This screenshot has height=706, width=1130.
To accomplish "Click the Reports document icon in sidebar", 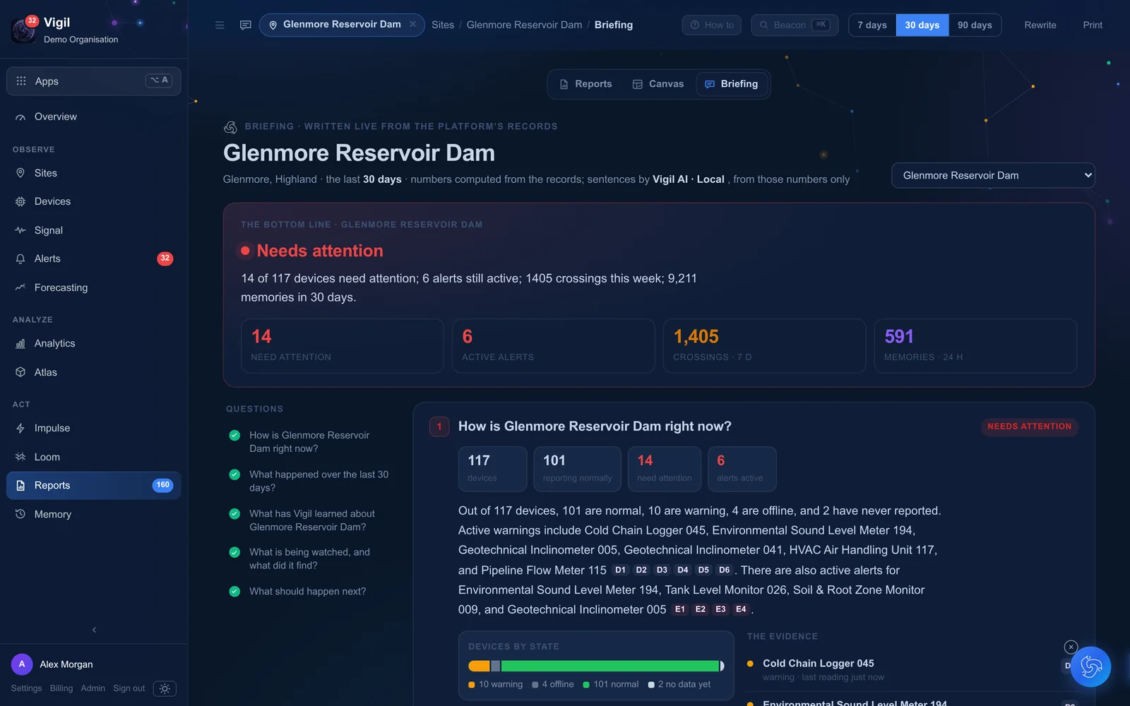I will pyautogui.click(x=20, y=486).
